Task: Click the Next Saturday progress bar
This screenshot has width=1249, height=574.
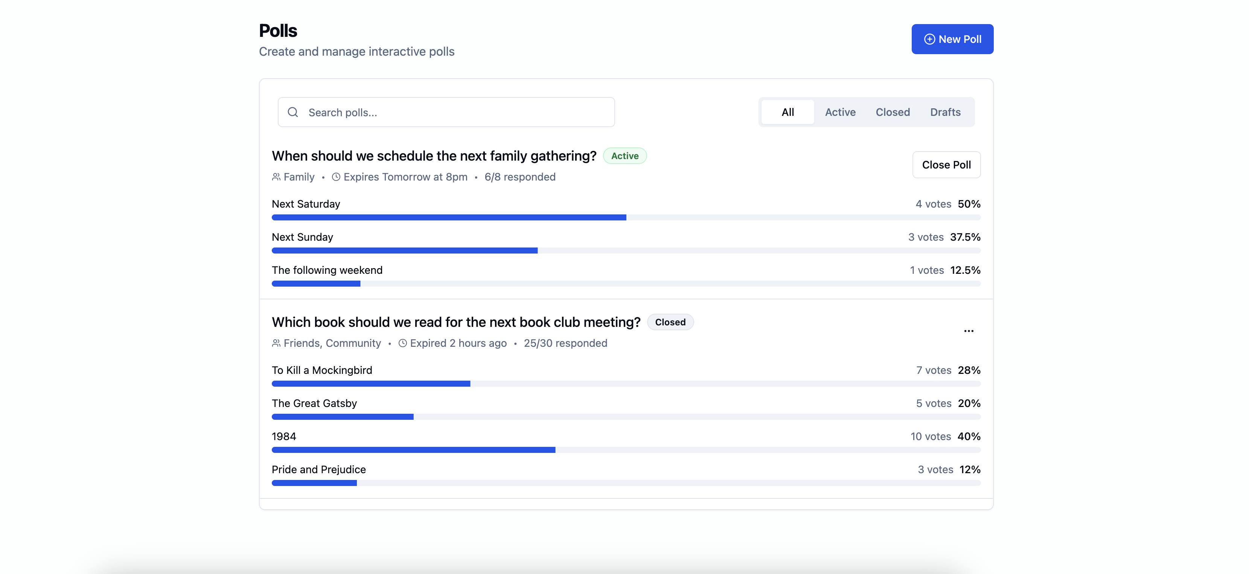Action: coord(626,217)
